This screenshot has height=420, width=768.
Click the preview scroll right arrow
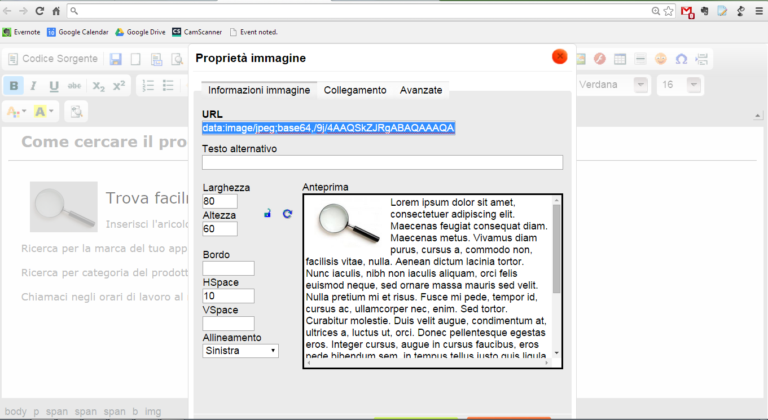coord(547,362)
